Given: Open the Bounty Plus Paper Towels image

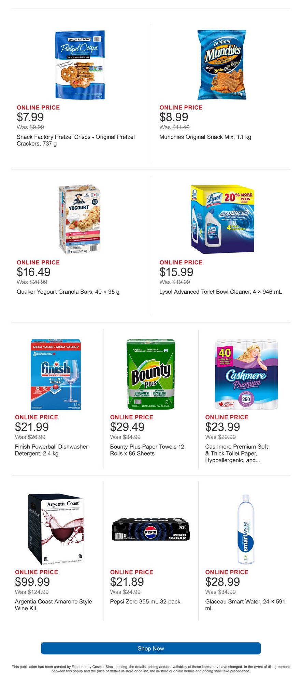Looking at the screenshot, I should point(151,374).
